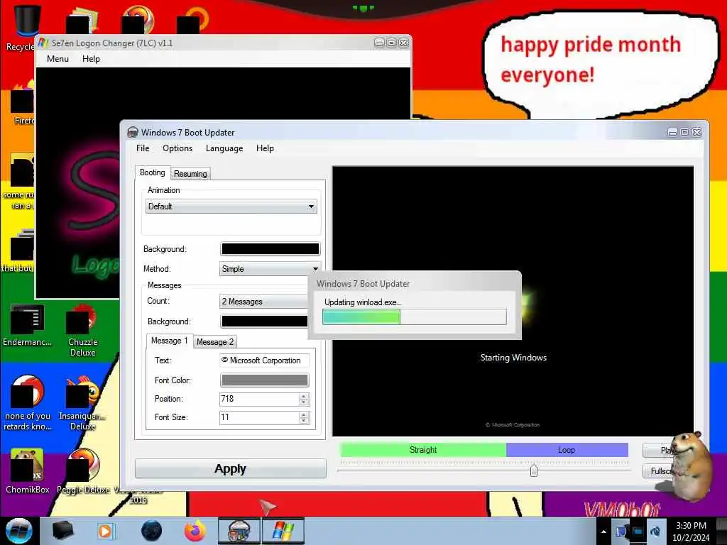This screenshot has height=545, width=727.
Task: Click the animation timeline slider handle
Action: pos(534,470)
